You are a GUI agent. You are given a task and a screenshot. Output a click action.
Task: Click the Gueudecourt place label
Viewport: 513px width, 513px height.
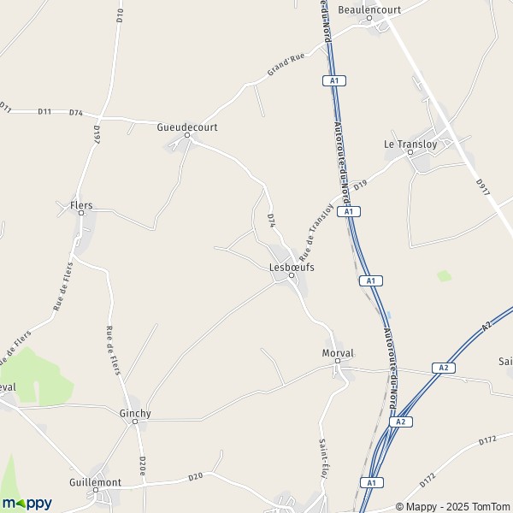[187, 127]
